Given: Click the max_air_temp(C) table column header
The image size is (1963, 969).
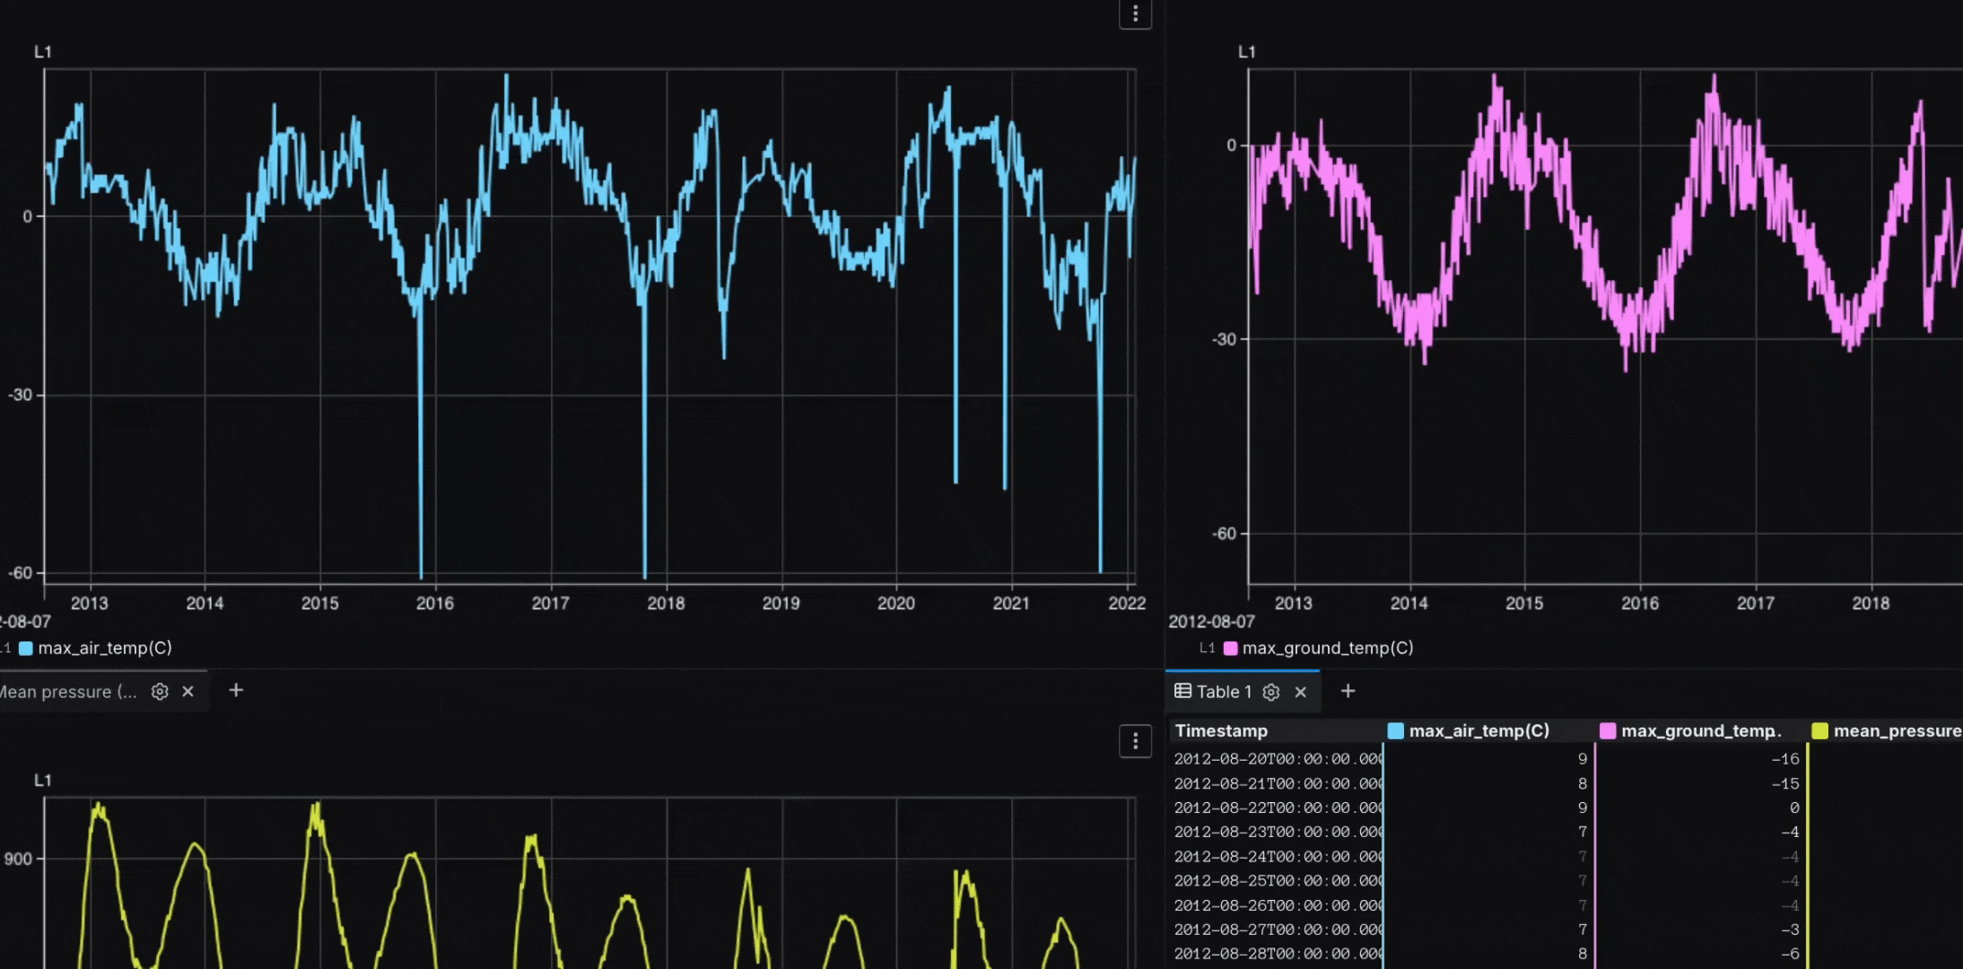Looking at the screenshot, I should pyautogui.click(x=1479, y=730).
